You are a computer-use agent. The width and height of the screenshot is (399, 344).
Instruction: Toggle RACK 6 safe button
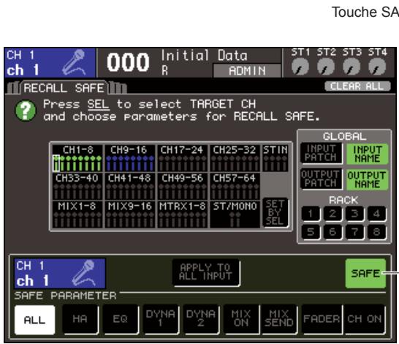pyautogui.click(x=332, y=232)
